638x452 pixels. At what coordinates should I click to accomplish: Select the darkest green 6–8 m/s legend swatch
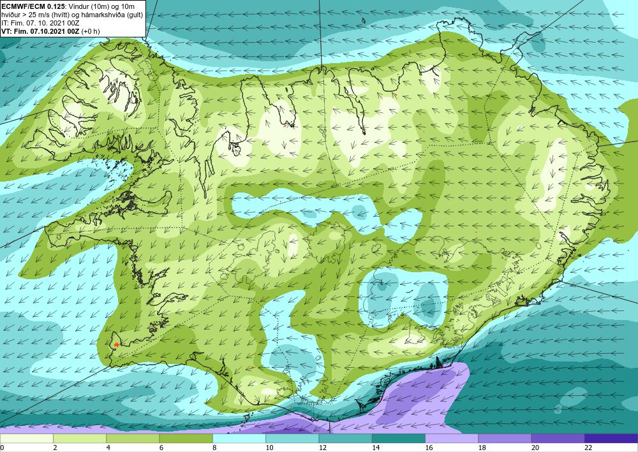pyautogui.click(x=186, y=439)
